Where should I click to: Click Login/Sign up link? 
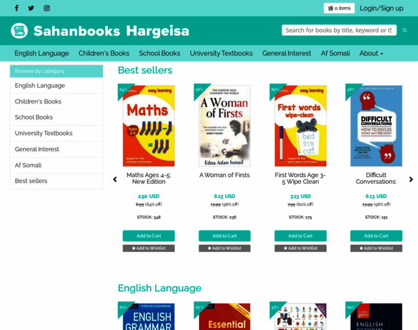(x=381, y=8)
